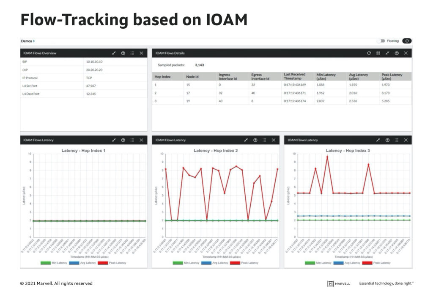This screenshot has width=433, height=297.
Task: Collapse the Hop Index 1 latency panel
Action: coord(114,140)
